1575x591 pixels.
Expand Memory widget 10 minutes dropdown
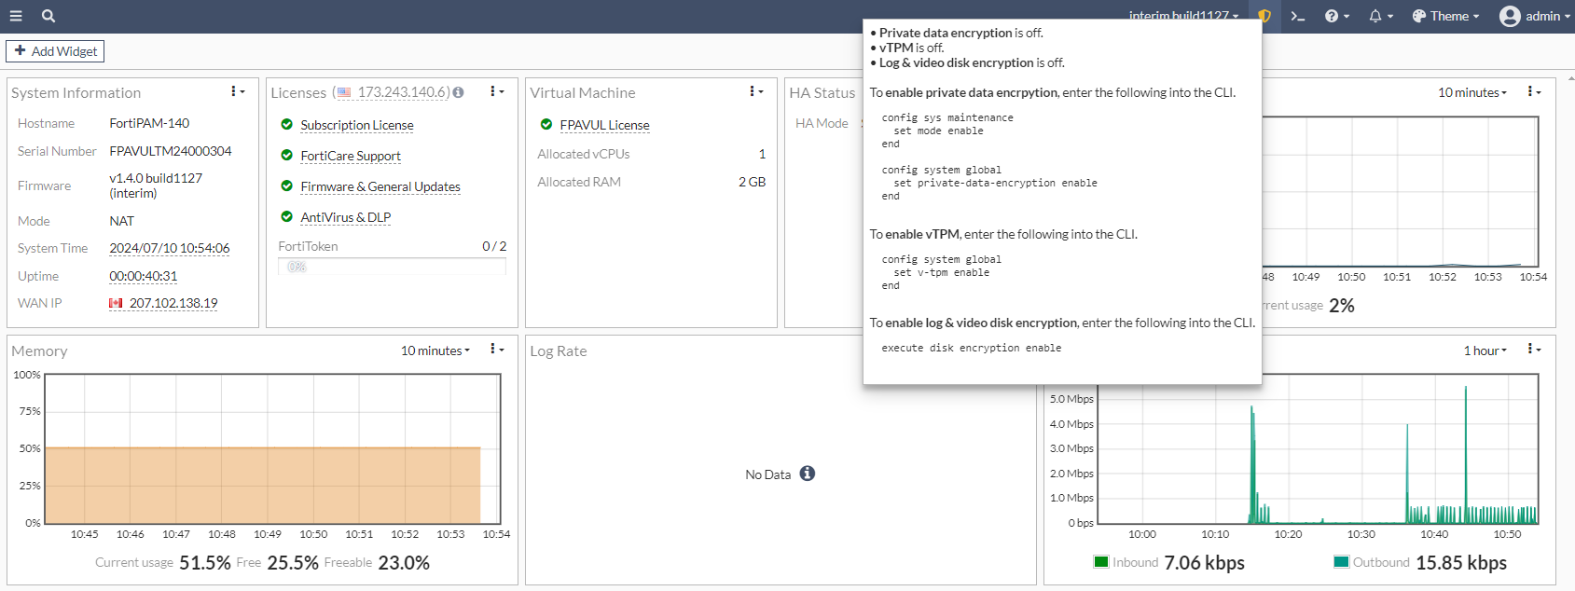click(435, 350)
